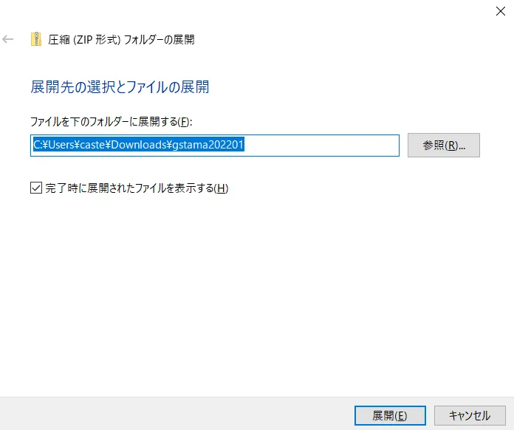Click the 圧縮 (ZIP 形式) フォルダーの展開 window title
Viewport: 514px width, 430px height.
(121, 39)
